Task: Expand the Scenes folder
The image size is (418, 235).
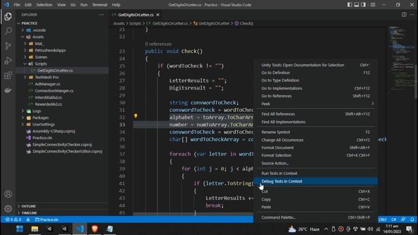Action: (x=25, y=57)
